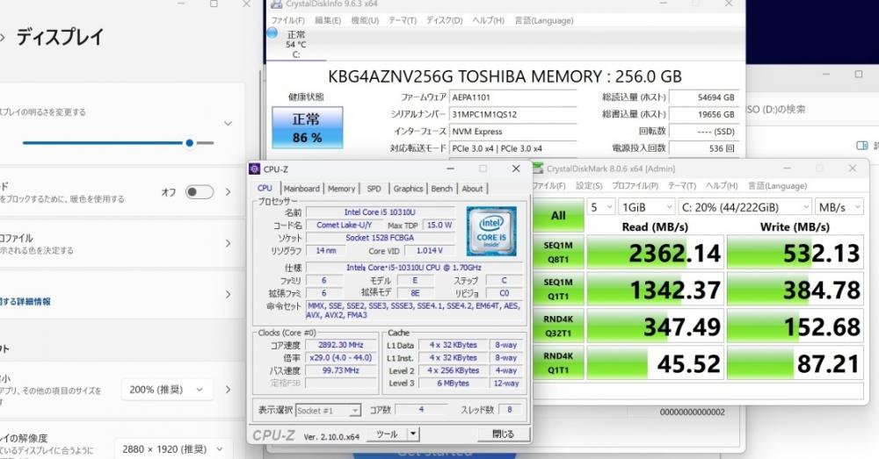This screenshot has height=459, width=879.
Task: Click the panel icon in the Explorer window
Action: [x=862, y=146]
